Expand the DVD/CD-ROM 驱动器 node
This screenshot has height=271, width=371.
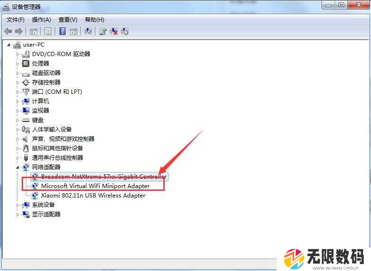click(17, 54)
